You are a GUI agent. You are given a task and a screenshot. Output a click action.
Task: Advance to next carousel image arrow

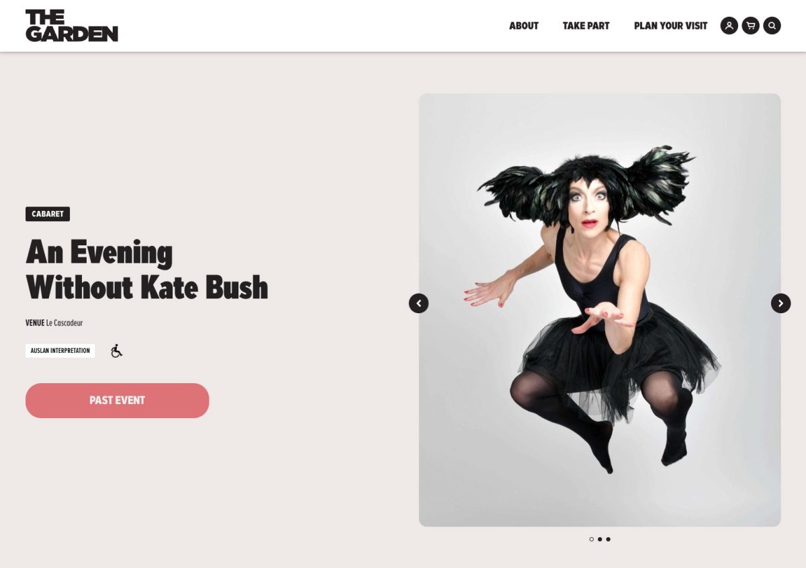click(x=780, y=303)
